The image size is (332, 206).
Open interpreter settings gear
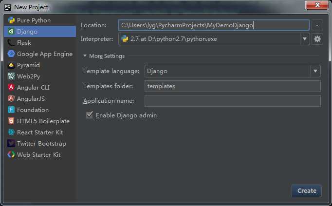pos(317,39)
